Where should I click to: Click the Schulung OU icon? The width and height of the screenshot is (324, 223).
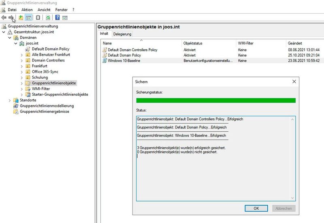(28, 77)
